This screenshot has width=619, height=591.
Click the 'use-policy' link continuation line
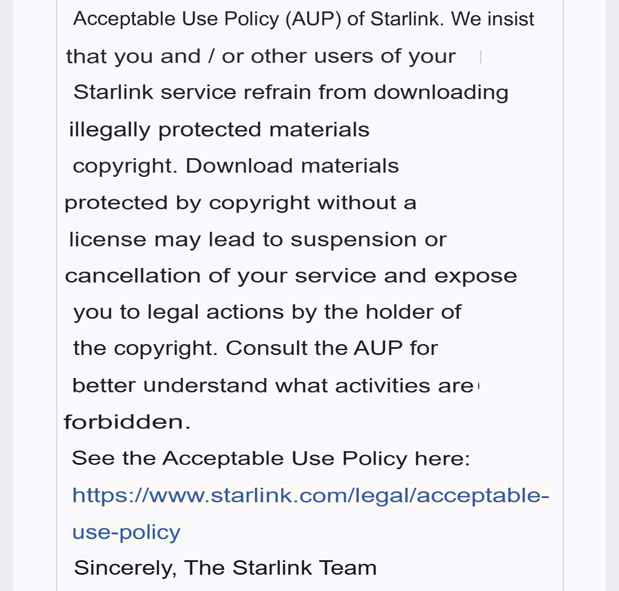coord(126,532)
